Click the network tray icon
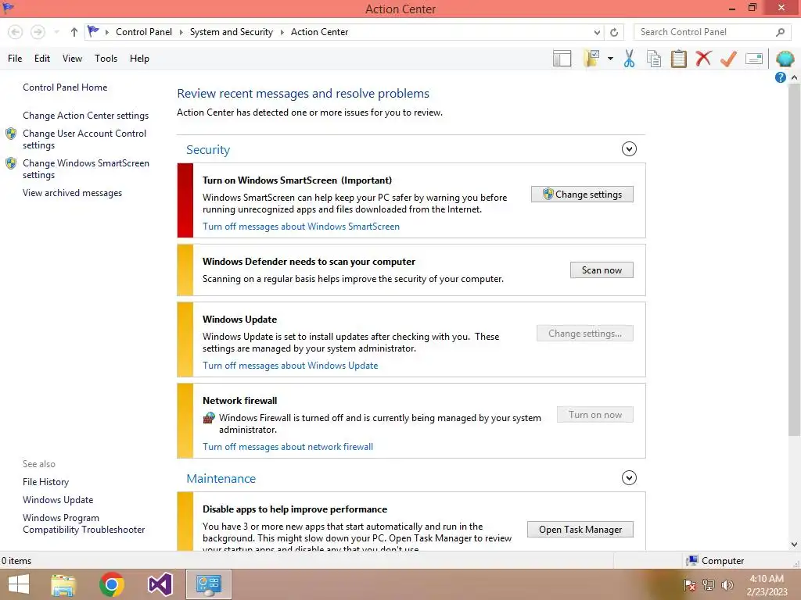The height and width of the screenshot is (600, 801). coord(709,584)
